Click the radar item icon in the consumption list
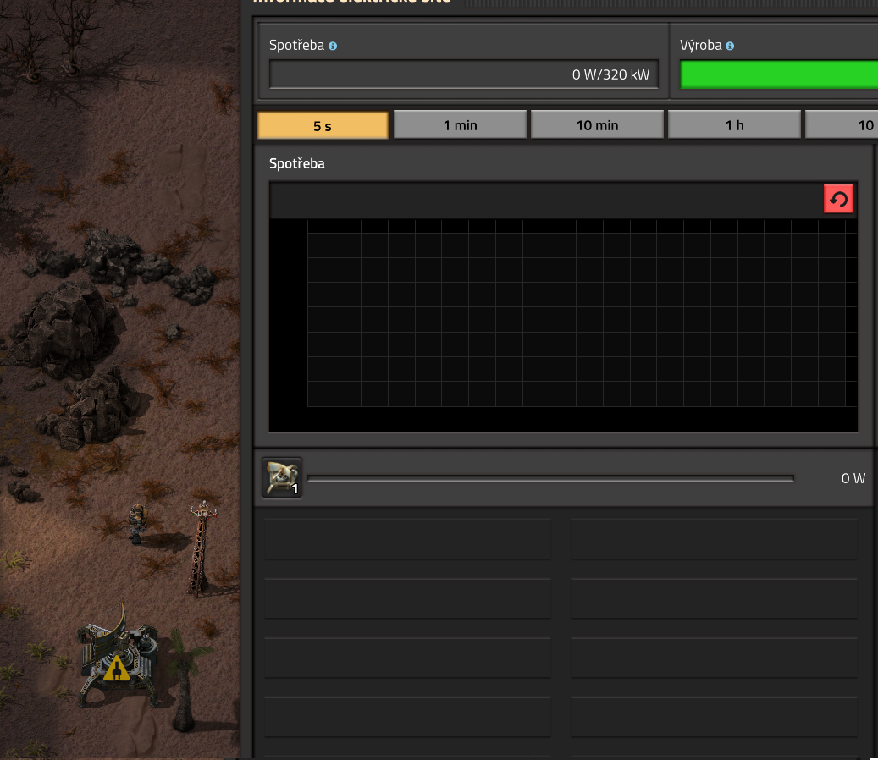Image resolution: width=878 pixels, height=760 pixels. pos(282,478)
